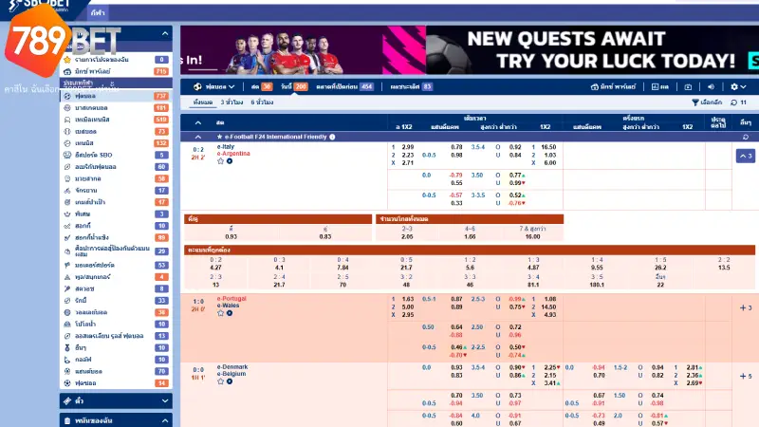This screenshot has height=427, width=759.
Task: Favorite the e-Italy vs e-Argentina match star
Action: click(x=220, y=161)
